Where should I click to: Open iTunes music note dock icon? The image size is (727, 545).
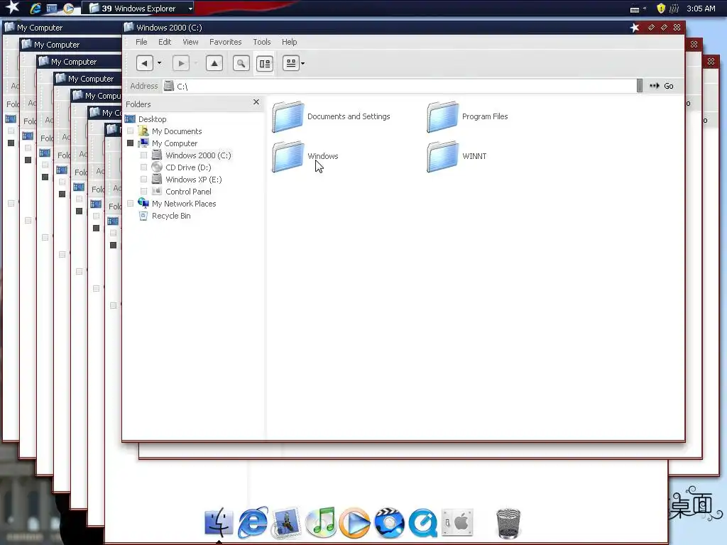coord(321,522)
